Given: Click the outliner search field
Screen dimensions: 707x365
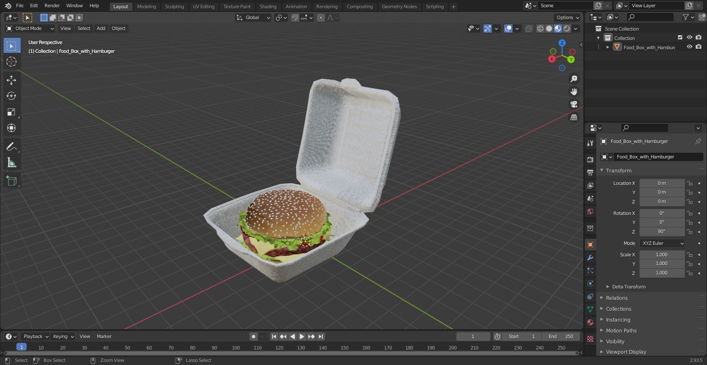Looking at the screenshot, I should [x=650, y=17].
